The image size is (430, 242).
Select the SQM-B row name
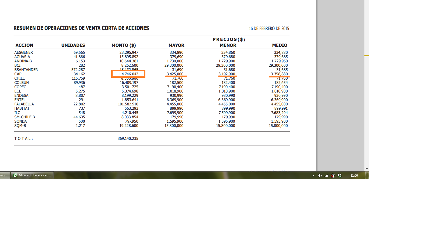point(20,126)
